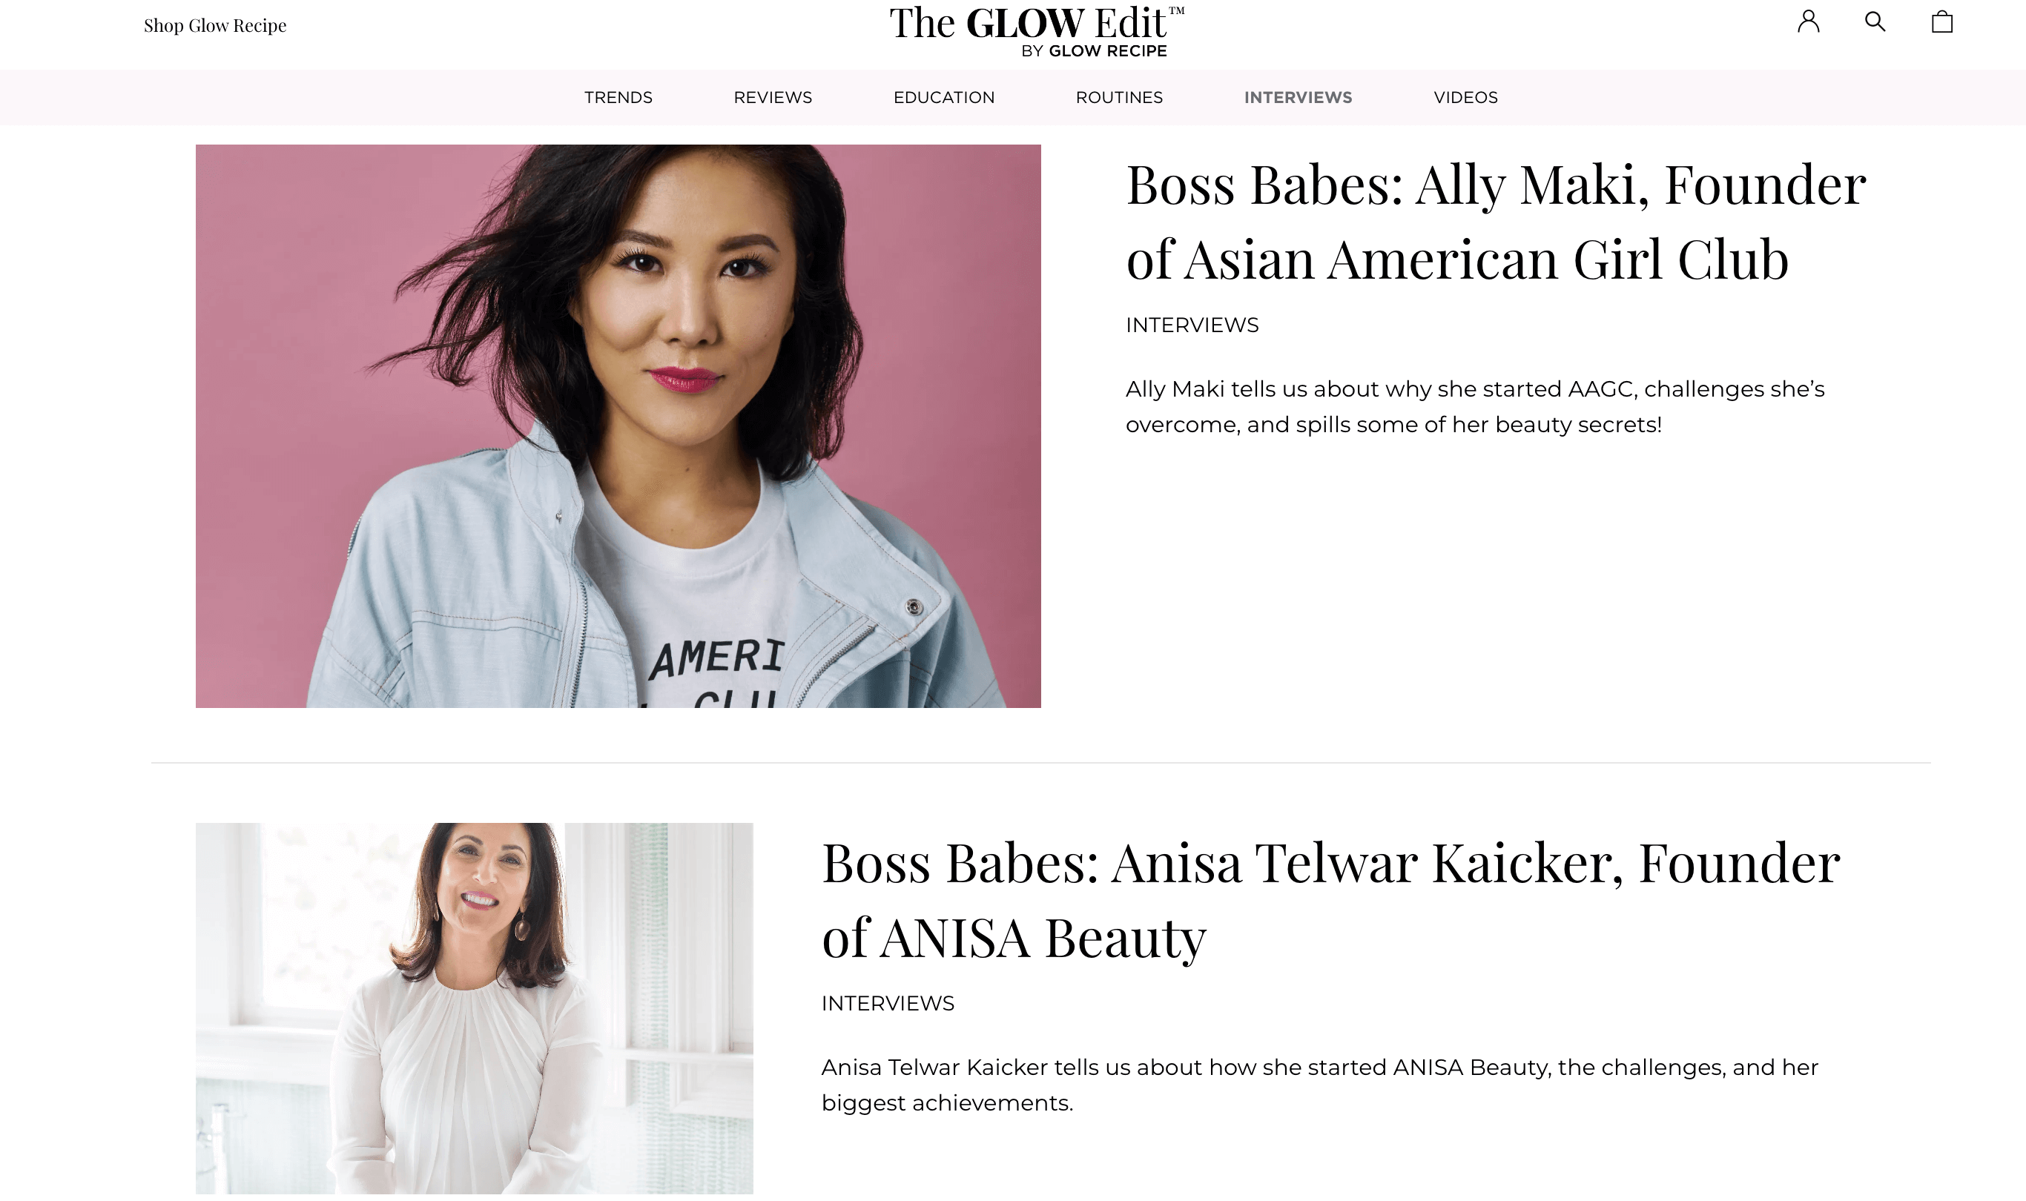Open the Ally Maki article title

(1496, 222)
